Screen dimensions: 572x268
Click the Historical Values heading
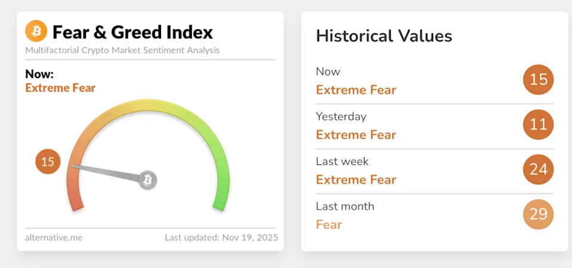pos(384,36)
